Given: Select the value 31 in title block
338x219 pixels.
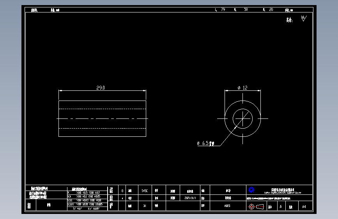Looking at the screenshot, I should [145, 206].
